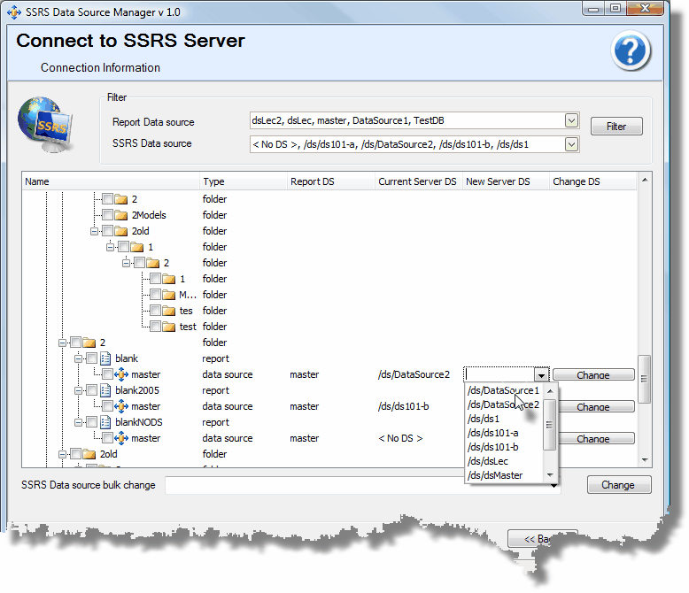Click the data source icon under blank2005
This screenshot has height=593, width=689.
pos(121,406)
